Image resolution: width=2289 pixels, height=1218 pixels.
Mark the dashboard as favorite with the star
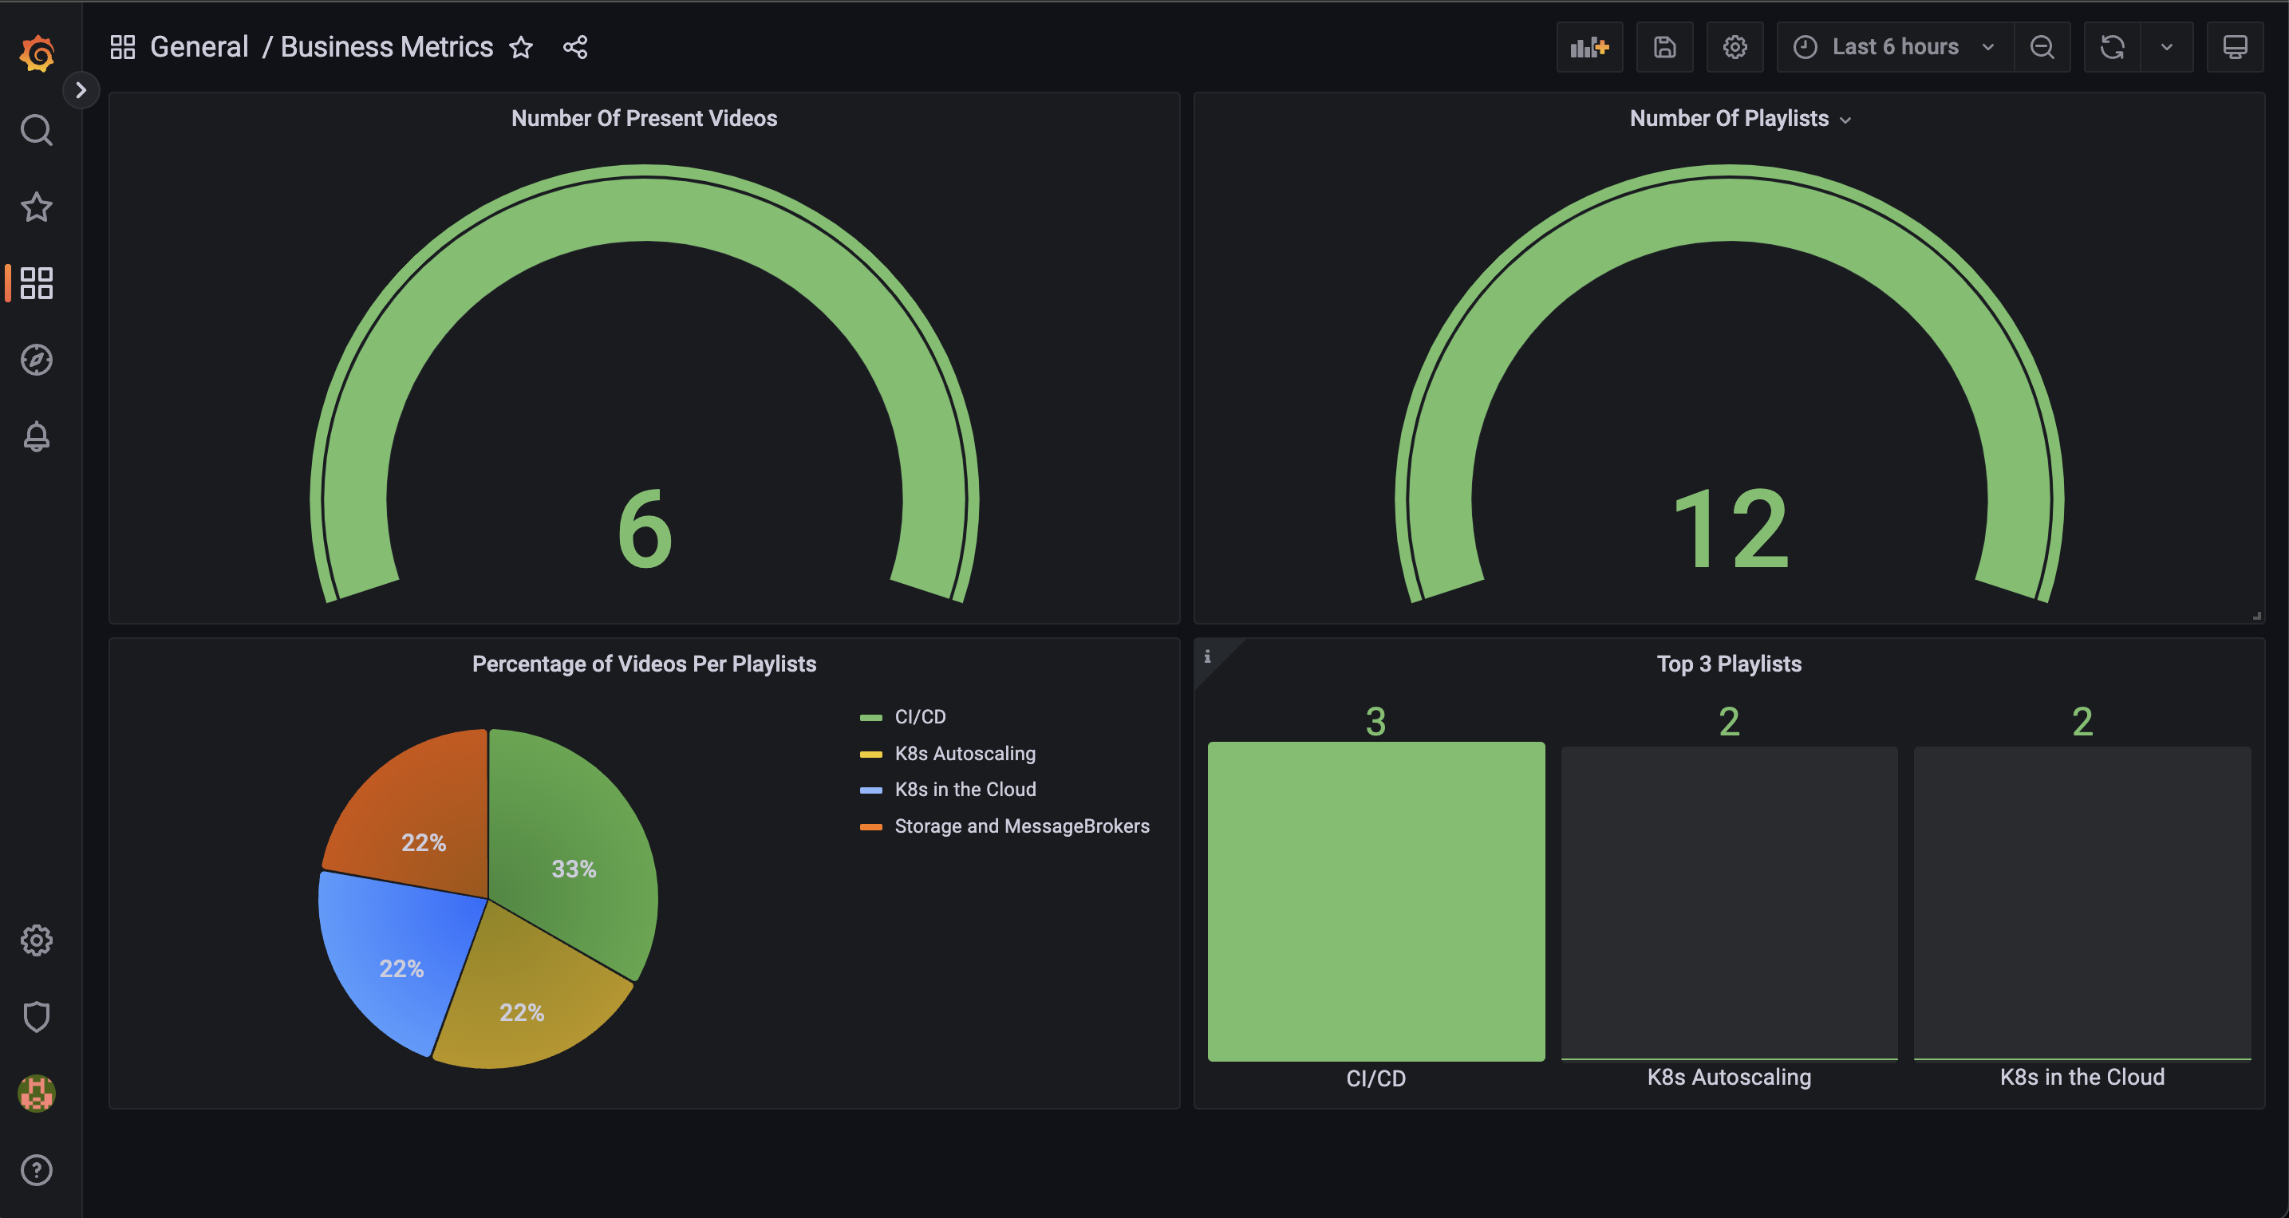point(522,47)
